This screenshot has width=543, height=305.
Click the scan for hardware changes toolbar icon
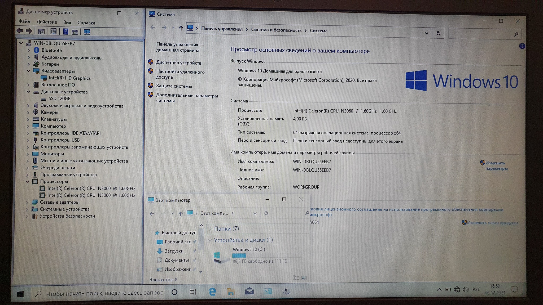pyautogui.click(x=87, y=32)
